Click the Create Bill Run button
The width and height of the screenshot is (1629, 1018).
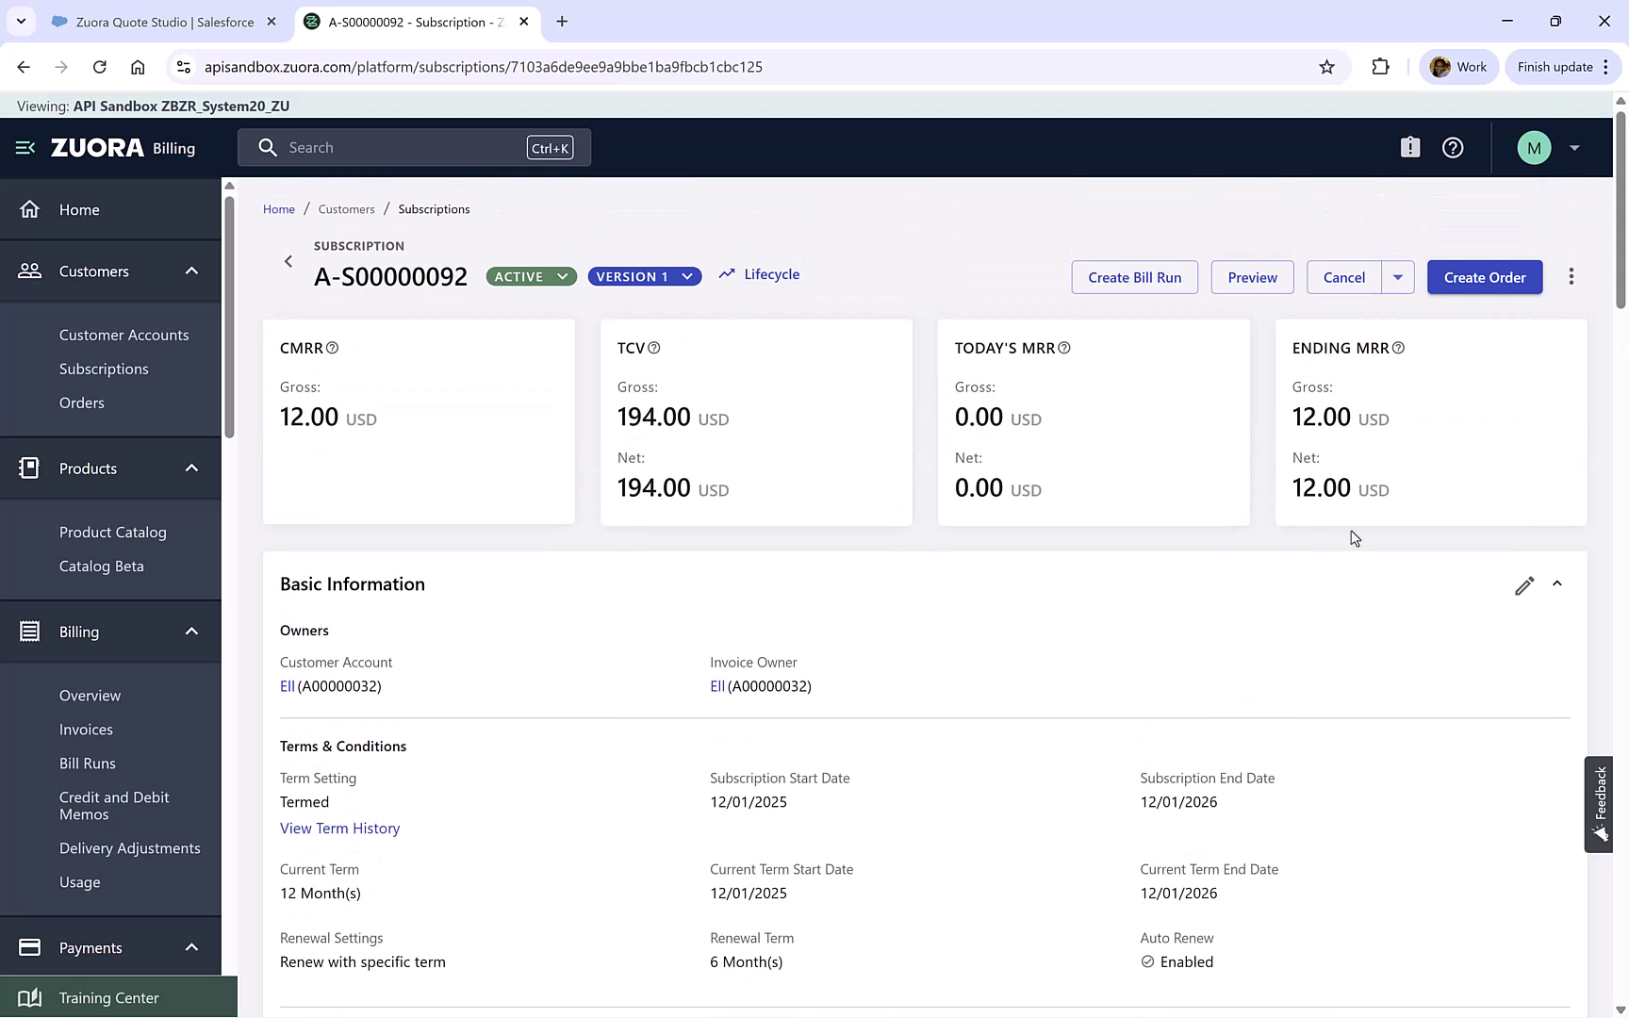click(1134, 276)
